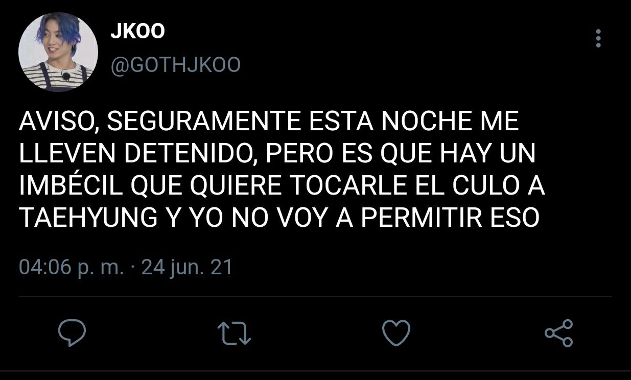Tap the phrase PERMITIR ESO
The image size is (631, 380).
tap(450, 218)
